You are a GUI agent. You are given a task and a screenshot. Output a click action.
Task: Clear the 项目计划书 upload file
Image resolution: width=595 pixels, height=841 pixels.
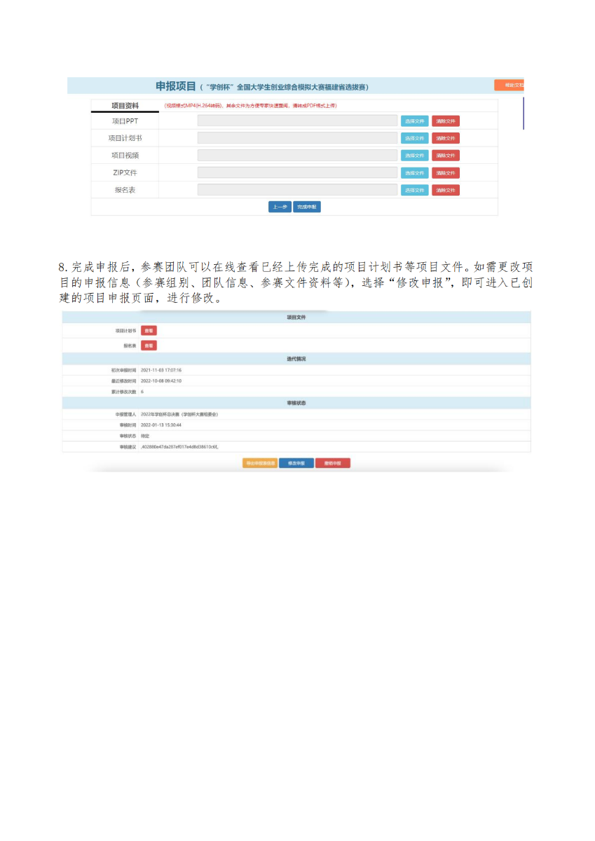coord(446,138)
